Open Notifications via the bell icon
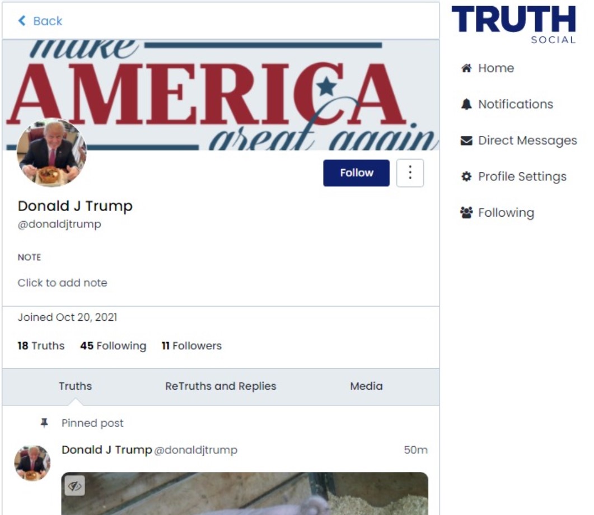The image size is (594, 515). (466, 104)
